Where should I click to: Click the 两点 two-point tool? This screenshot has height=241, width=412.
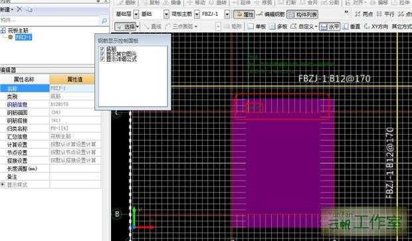(x=364, y=14)
